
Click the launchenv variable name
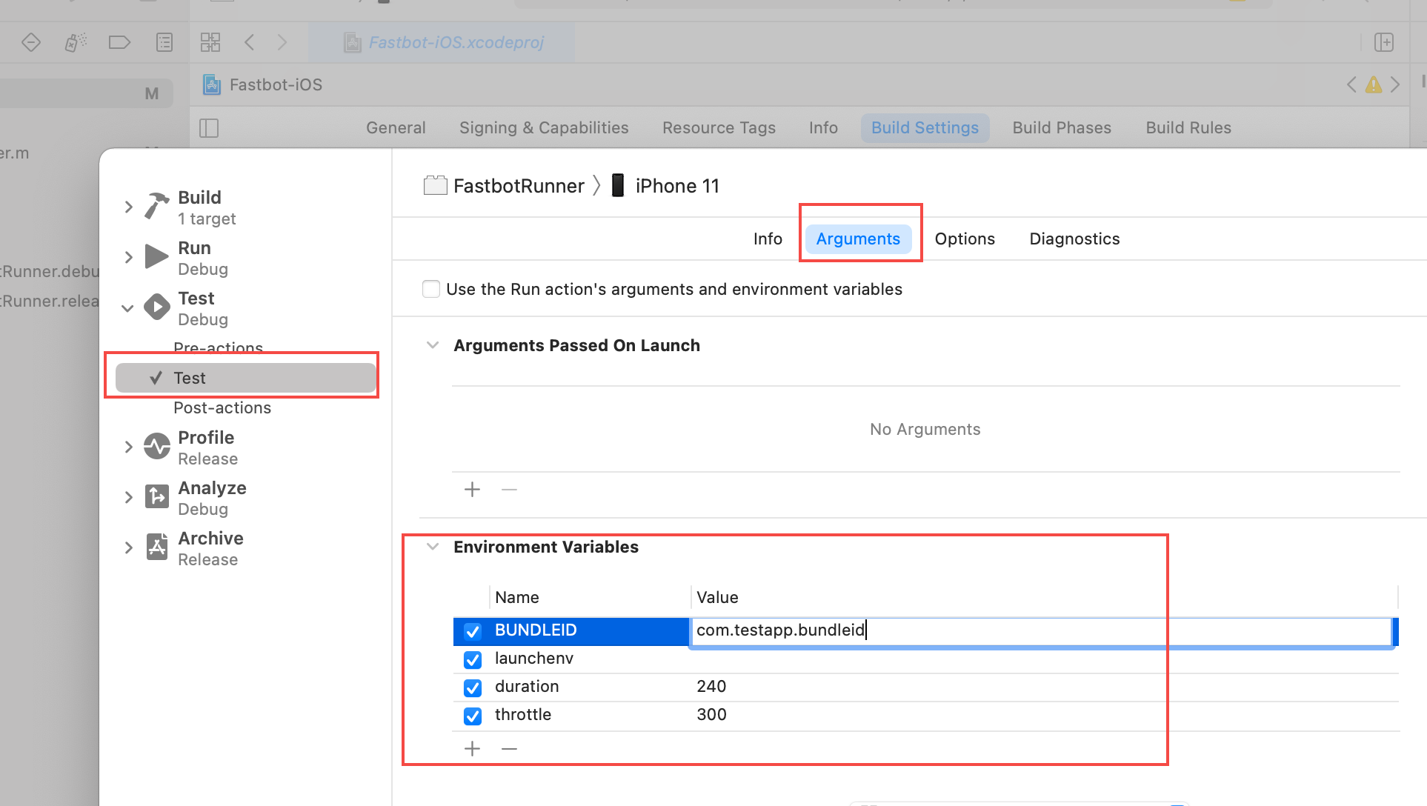click(534, 658)
